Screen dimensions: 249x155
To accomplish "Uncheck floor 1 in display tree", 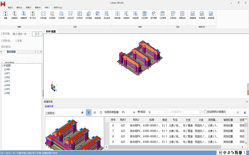I will tap(7, 73).
